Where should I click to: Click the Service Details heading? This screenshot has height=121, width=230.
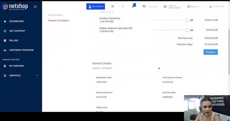(x=102, y=64)
